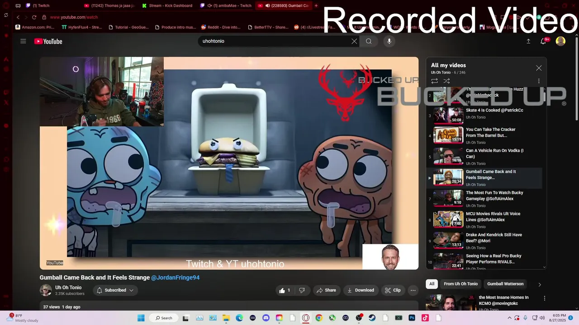Select the From Uh Oh Tonio chip

tap(460, 284)
